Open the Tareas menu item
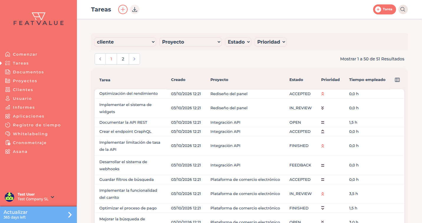Image resolution: width=422 pixels, height=223 pixels. (x=21, y=63)
